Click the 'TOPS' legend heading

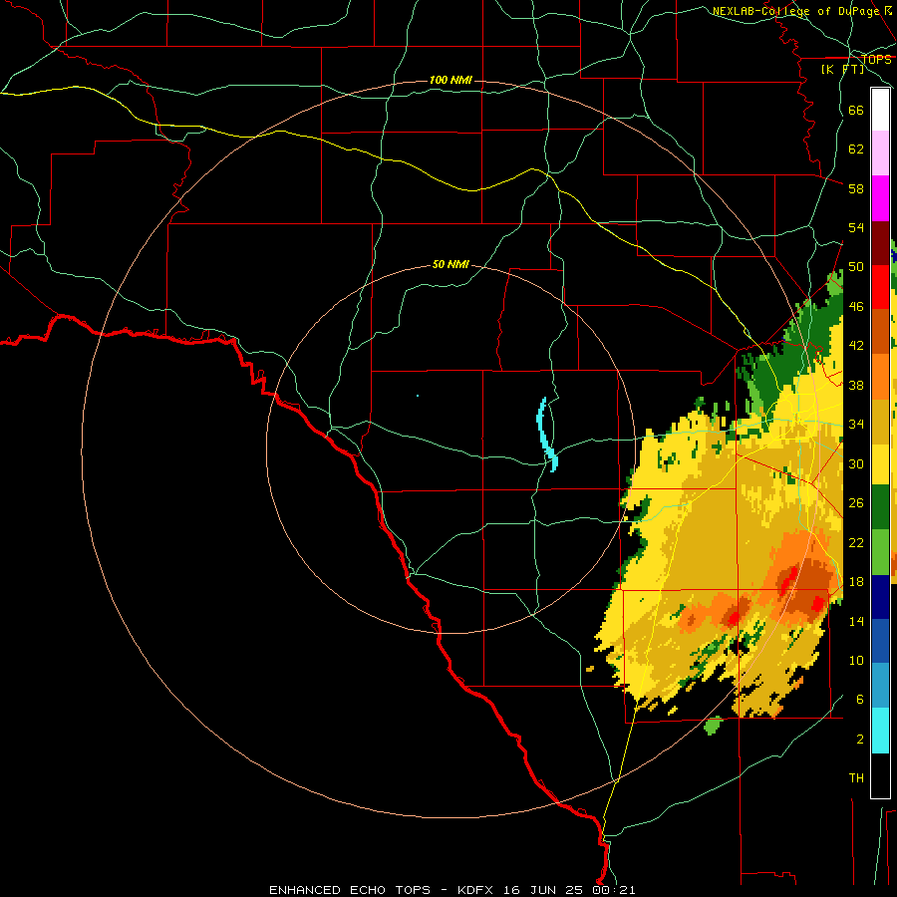[x=876, y=59]
